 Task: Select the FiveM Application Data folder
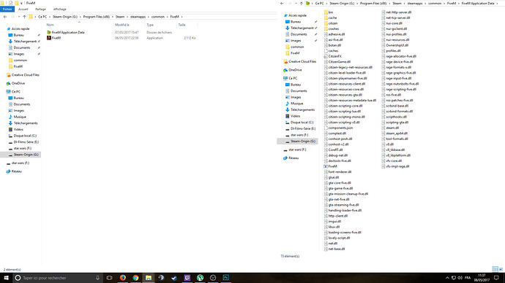point(68,32)
